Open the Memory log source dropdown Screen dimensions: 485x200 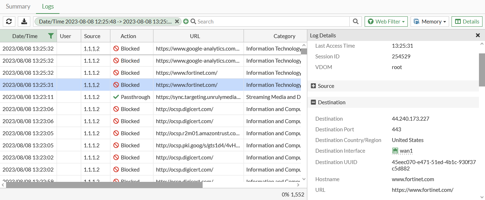coord(429,22)
